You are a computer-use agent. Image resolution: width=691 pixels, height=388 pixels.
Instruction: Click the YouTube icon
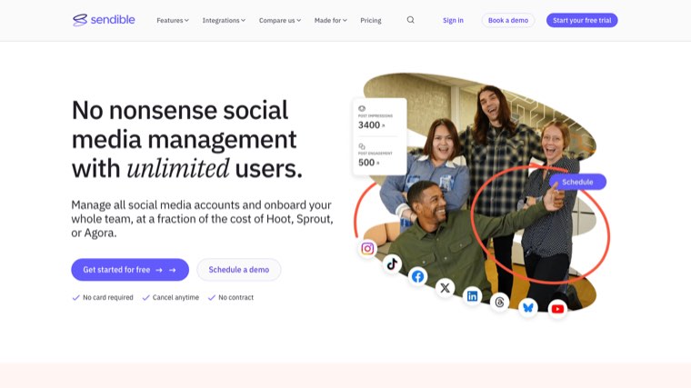557,309
